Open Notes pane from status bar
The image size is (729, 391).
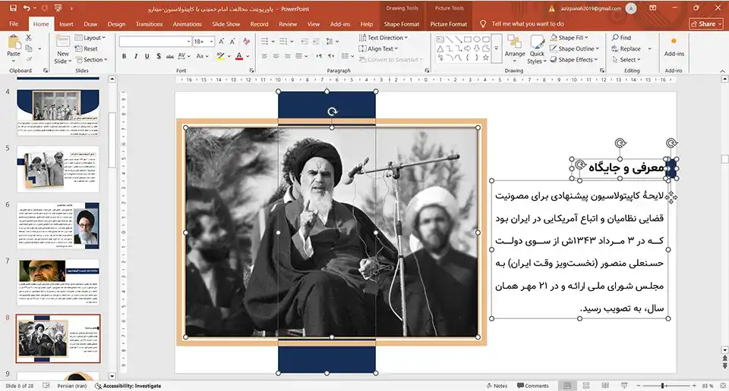pos(497,386)
